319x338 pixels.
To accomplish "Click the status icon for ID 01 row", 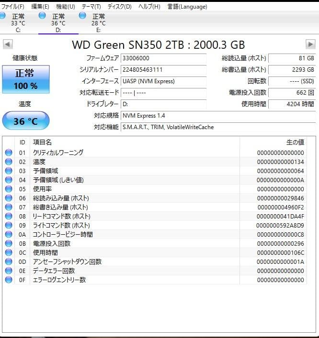I will [x=9, y=153].
